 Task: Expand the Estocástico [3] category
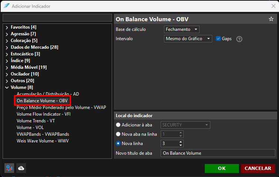point(7,54)
